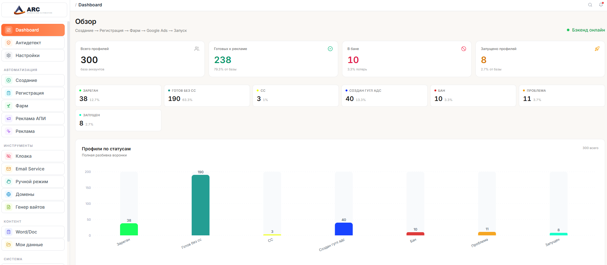
Task: Select the Реклама menu entry
Action: [x=33, y=131]
